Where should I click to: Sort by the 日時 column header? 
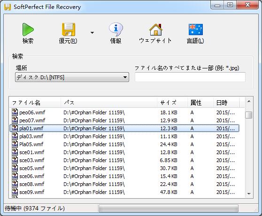click(226, 103)
